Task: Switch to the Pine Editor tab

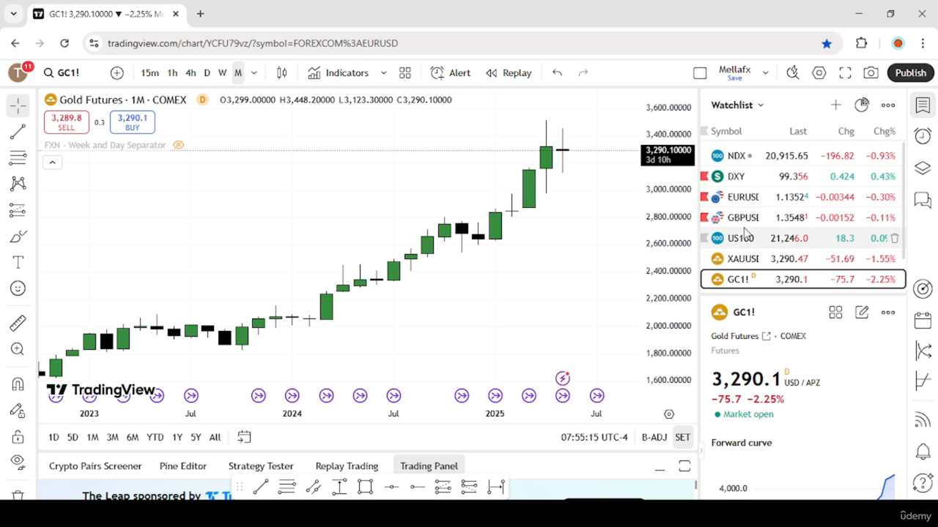Action: (x=182, y=466)
